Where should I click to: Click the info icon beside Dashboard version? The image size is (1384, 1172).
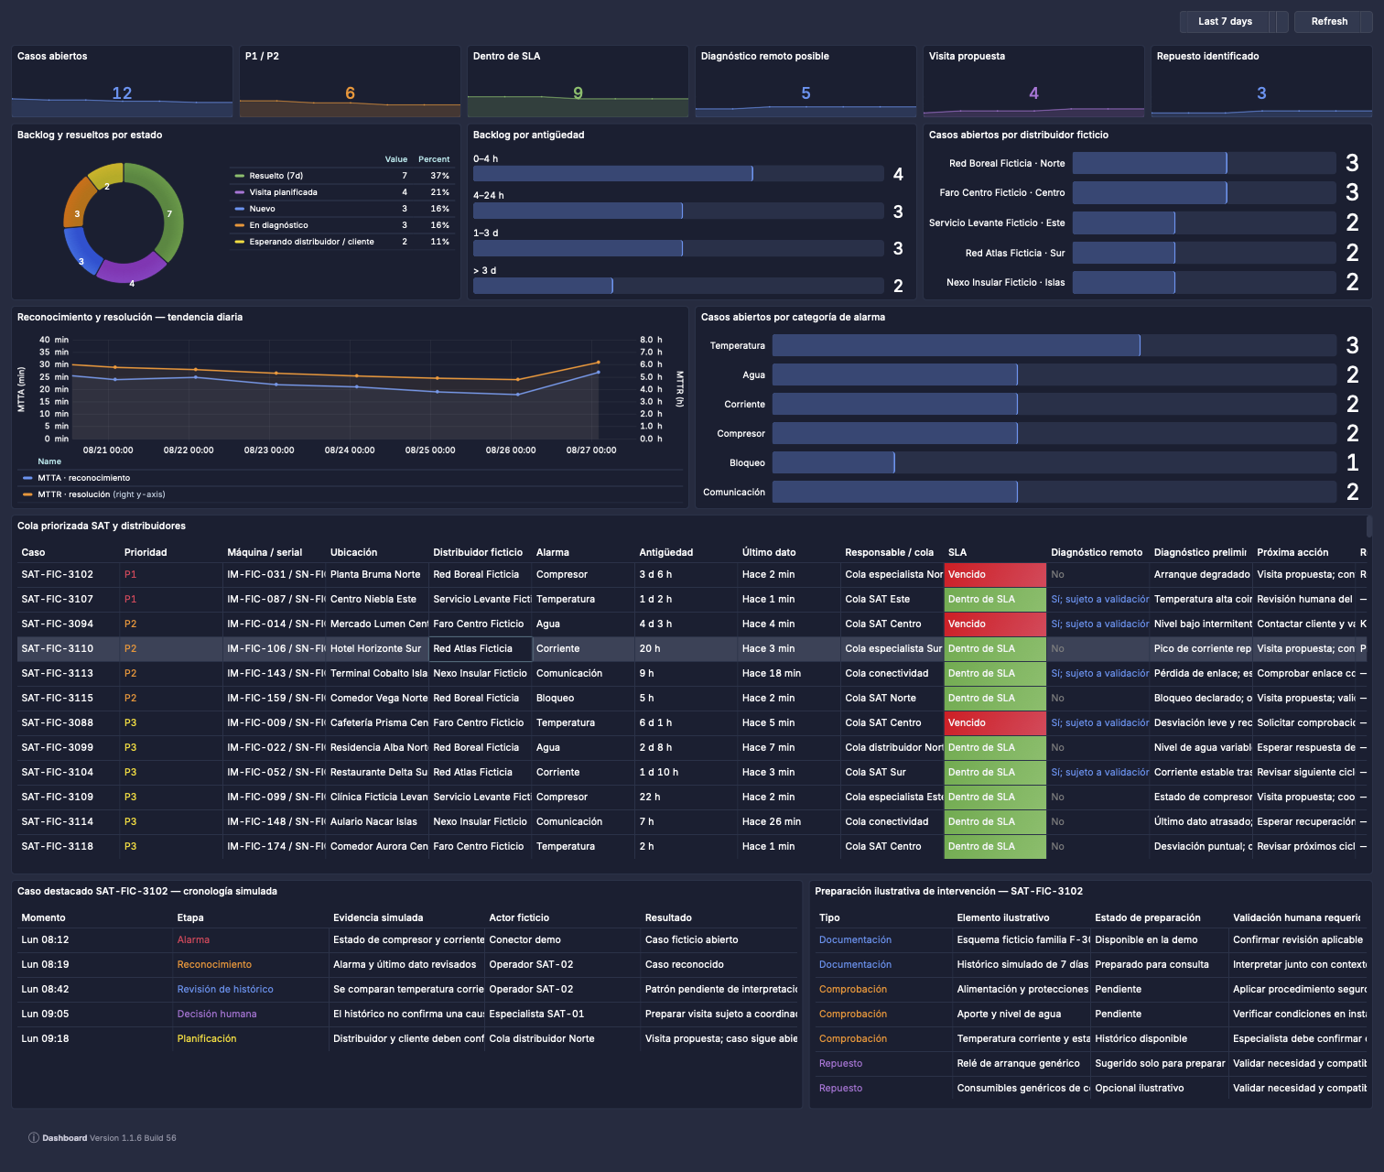[34, 1138]
